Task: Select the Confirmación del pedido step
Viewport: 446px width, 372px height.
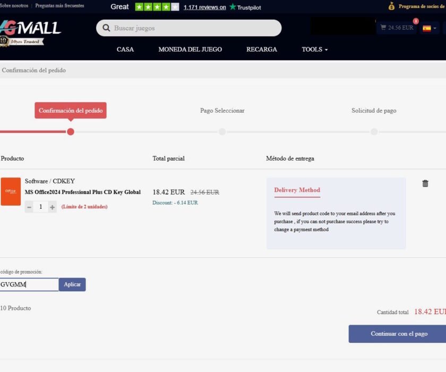Action: tap(71, 111)
